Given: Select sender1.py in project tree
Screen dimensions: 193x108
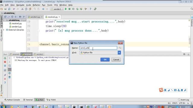Looking at the screenshot, I should coord(15,27).
